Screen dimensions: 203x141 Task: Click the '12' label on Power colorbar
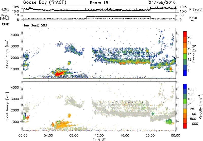pyautogui.click(x=189, y=59)
